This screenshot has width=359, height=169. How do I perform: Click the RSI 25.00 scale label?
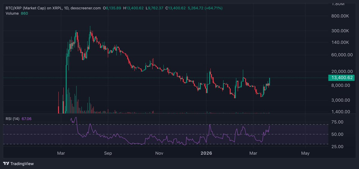coord(337,146)
